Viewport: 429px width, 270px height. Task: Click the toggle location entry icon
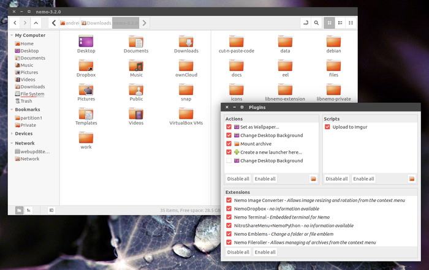coord(305,23)
